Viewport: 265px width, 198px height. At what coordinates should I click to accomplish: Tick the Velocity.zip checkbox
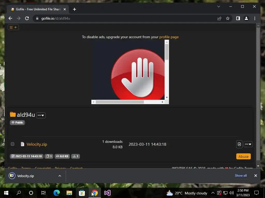click(x=12, y=144)
